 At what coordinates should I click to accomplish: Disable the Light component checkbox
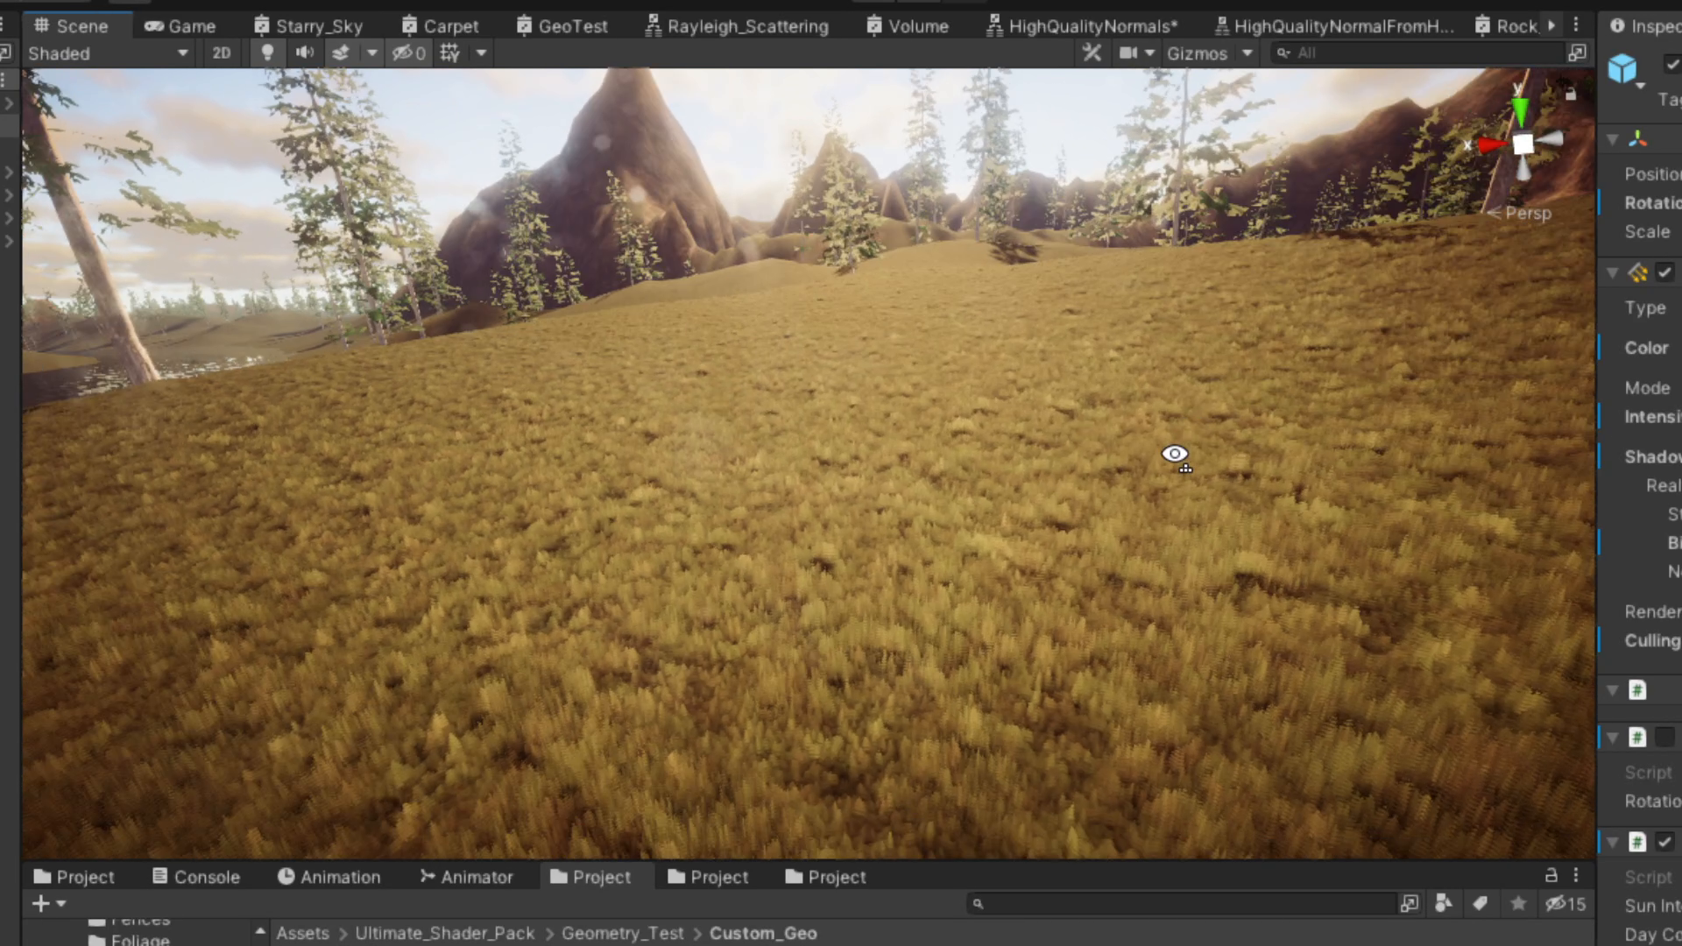(1664, 272)
